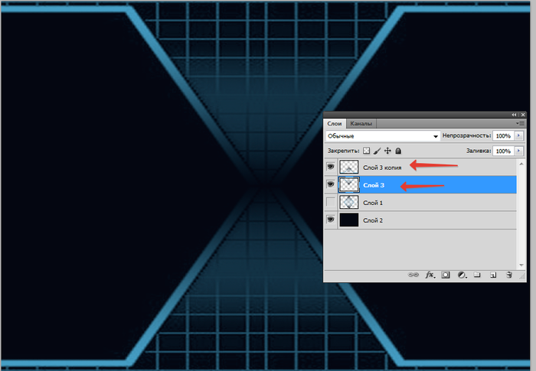Delete layer with trash icon
The height and width of the screenshot is (371, 536).
509,275
